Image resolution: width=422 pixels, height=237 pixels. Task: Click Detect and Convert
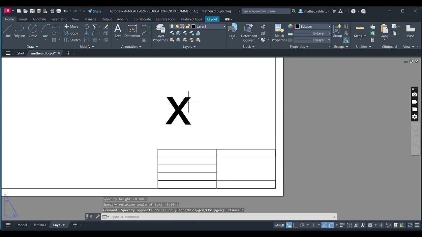tap(249, 33)
